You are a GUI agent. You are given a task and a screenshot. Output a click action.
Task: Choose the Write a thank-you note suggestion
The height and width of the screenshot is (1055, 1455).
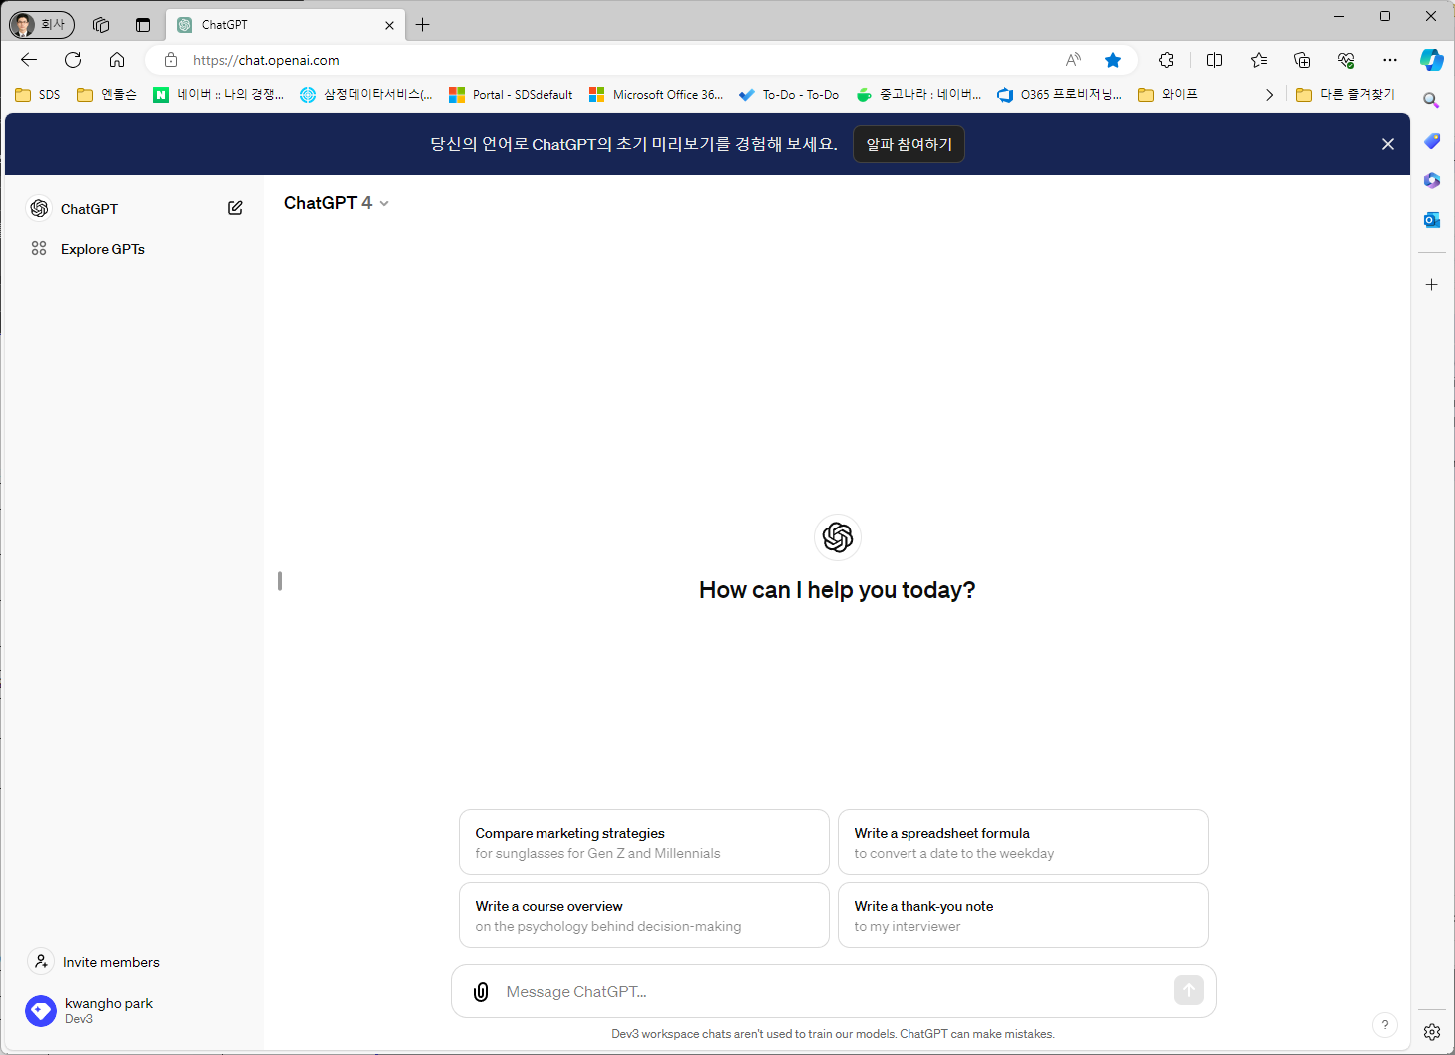click(1022, 916)
